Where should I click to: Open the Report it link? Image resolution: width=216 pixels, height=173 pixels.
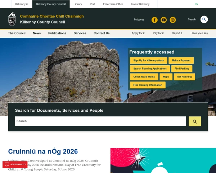[x=177, y=33]
